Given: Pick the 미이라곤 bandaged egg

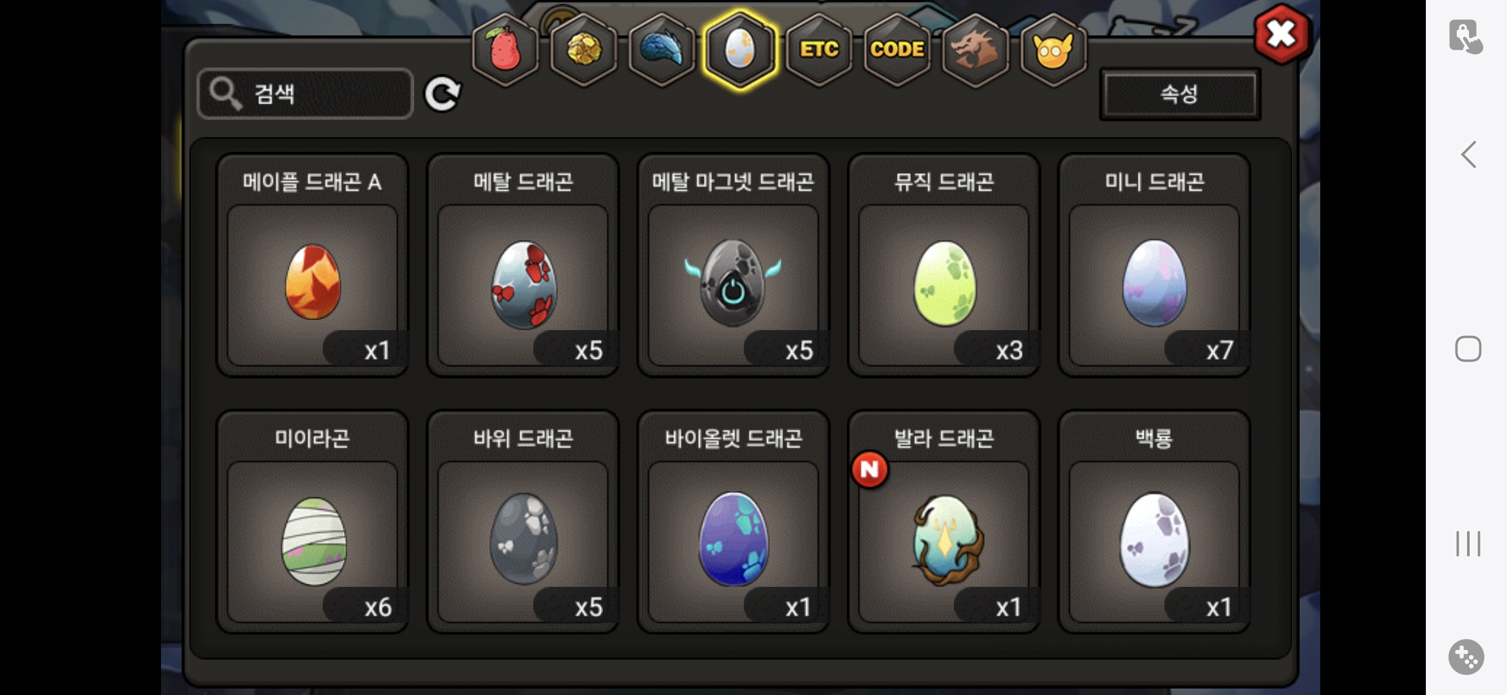Looking at the screenshot, I should tap(312, 522).
